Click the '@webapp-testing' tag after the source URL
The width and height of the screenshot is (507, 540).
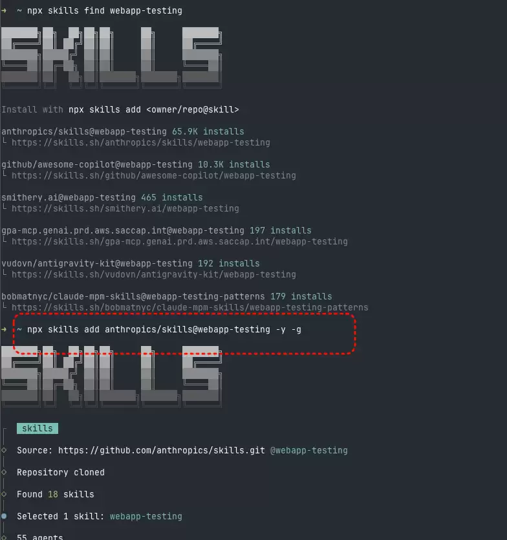309,451
